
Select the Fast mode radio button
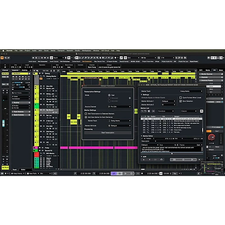pos(109,95)
